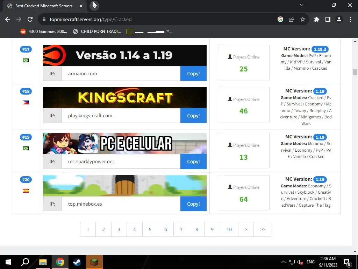Screen dimensions: 358x269
Task: Copy the top.minebox.es IP
Action: pos(193,204)
